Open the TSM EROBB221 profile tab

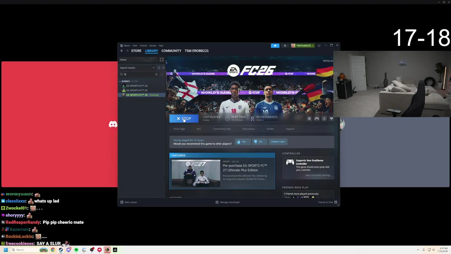point(197,51)
